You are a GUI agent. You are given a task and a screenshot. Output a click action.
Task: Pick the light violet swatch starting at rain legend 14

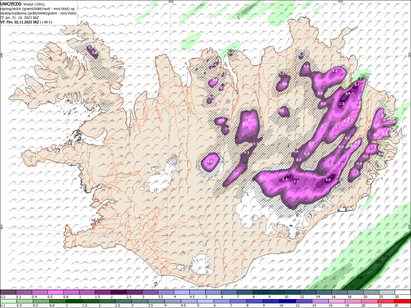320,301
